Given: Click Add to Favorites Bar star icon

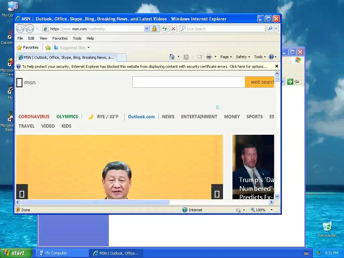Looking at the screenshot, I should point(48,47).
